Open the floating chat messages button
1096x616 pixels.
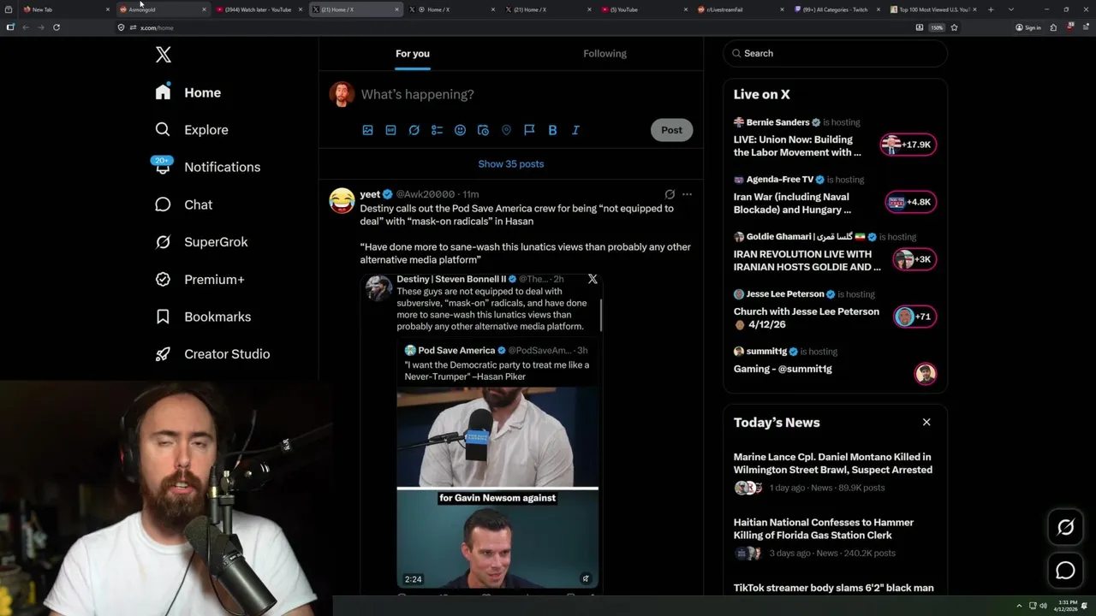1065,571
